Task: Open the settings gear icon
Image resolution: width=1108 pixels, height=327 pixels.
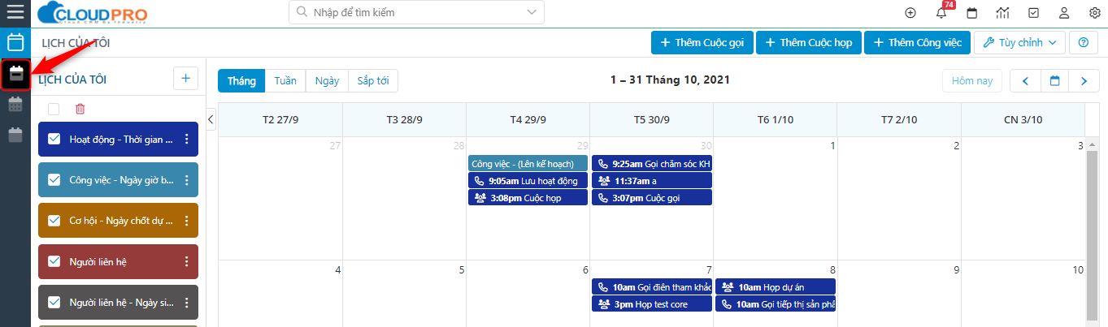Action: (x=1094, y=13)
